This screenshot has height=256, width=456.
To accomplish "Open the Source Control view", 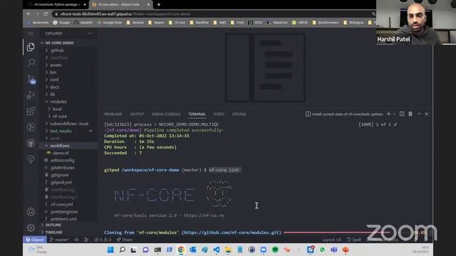I will pos(31,79).
